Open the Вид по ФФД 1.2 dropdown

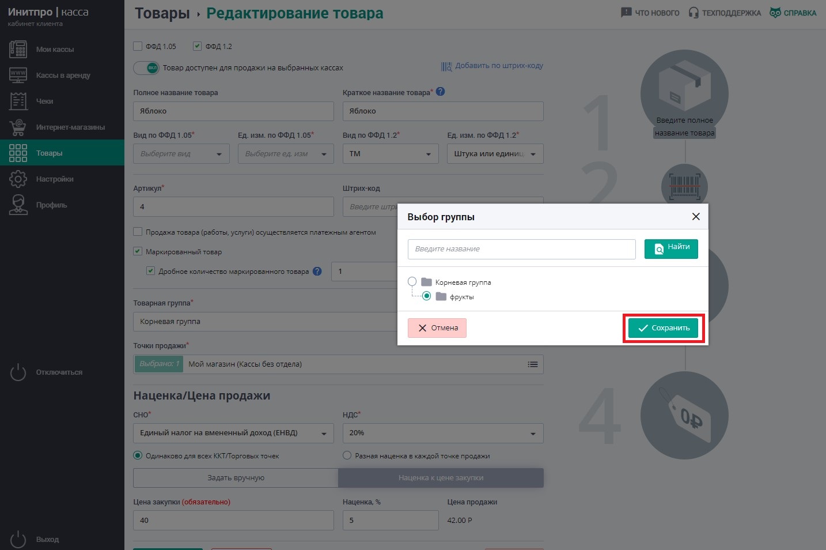390,154
